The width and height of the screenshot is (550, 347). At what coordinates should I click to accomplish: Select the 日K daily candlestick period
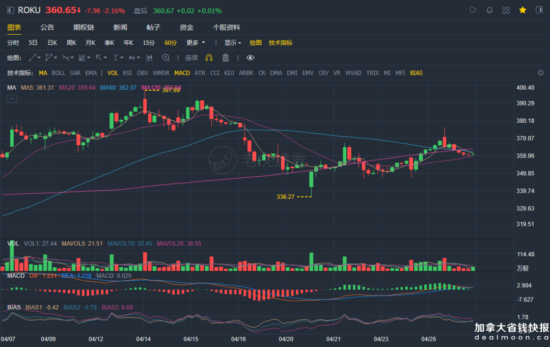(52, 43)
